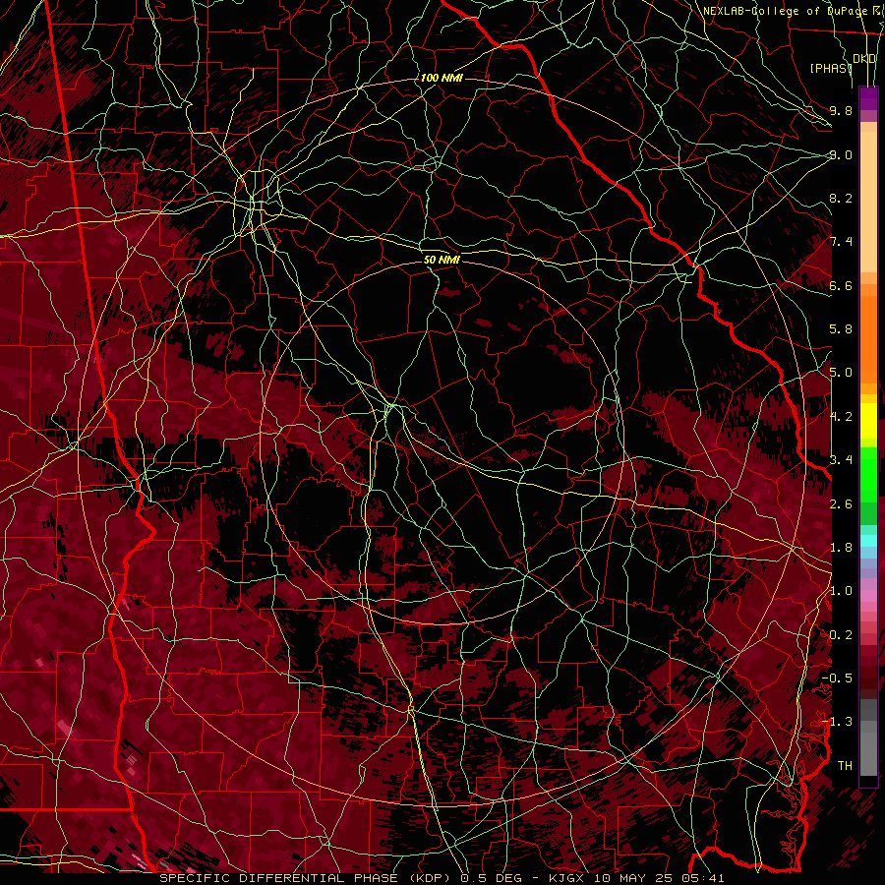
Task: Click the 5.0 scale value
Action: [x=841, y=373]
